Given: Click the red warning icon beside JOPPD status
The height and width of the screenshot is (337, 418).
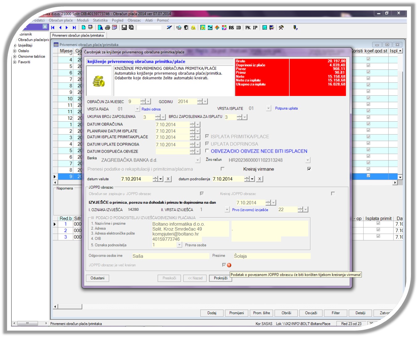Looking at the screenshot, I should click(229, 265).
